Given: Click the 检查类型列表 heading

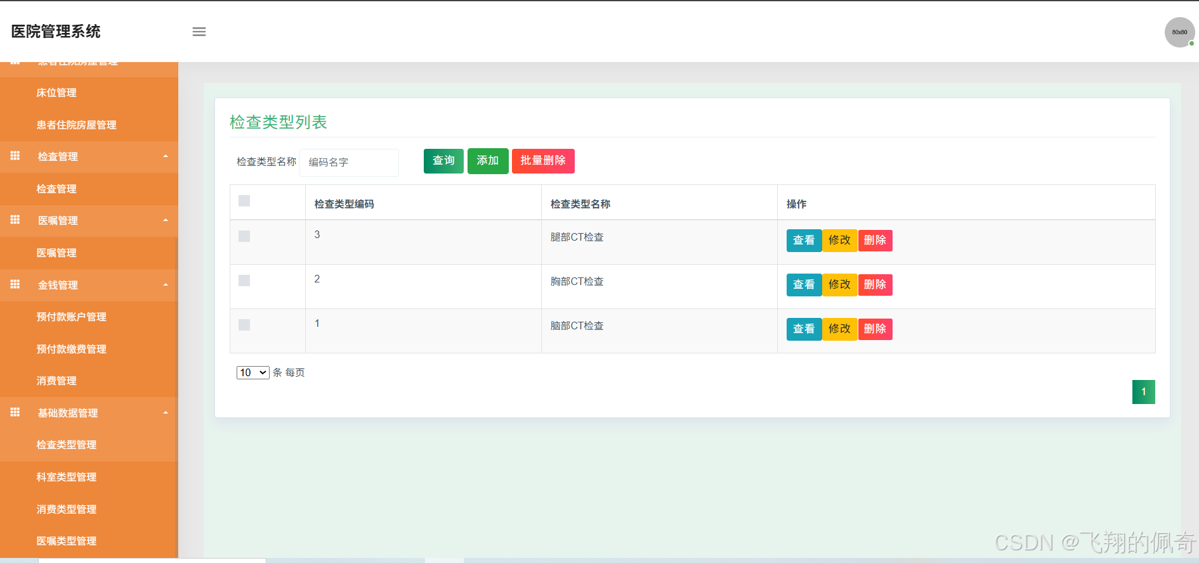Looking at the screenshot, I should pos(278,122).
